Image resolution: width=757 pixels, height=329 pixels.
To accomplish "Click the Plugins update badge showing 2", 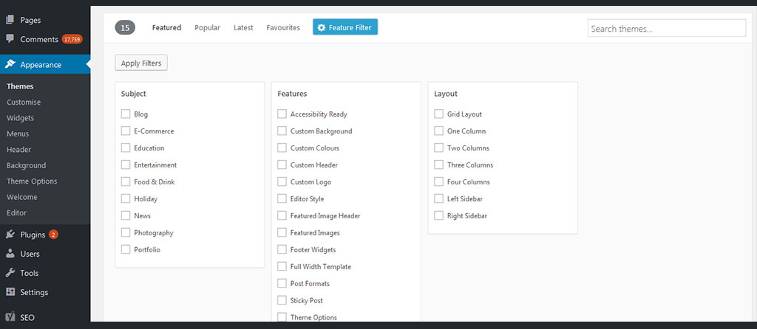I will coord(53,235).
